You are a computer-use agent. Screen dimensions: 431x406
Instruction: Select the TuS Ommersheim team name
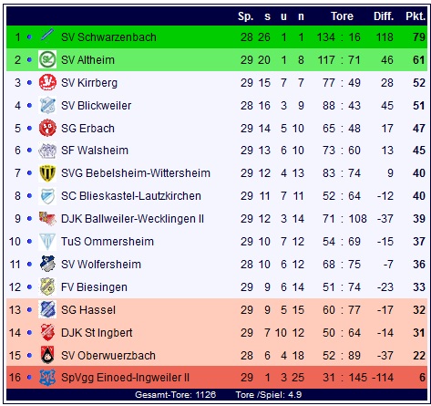pos(108,242)
